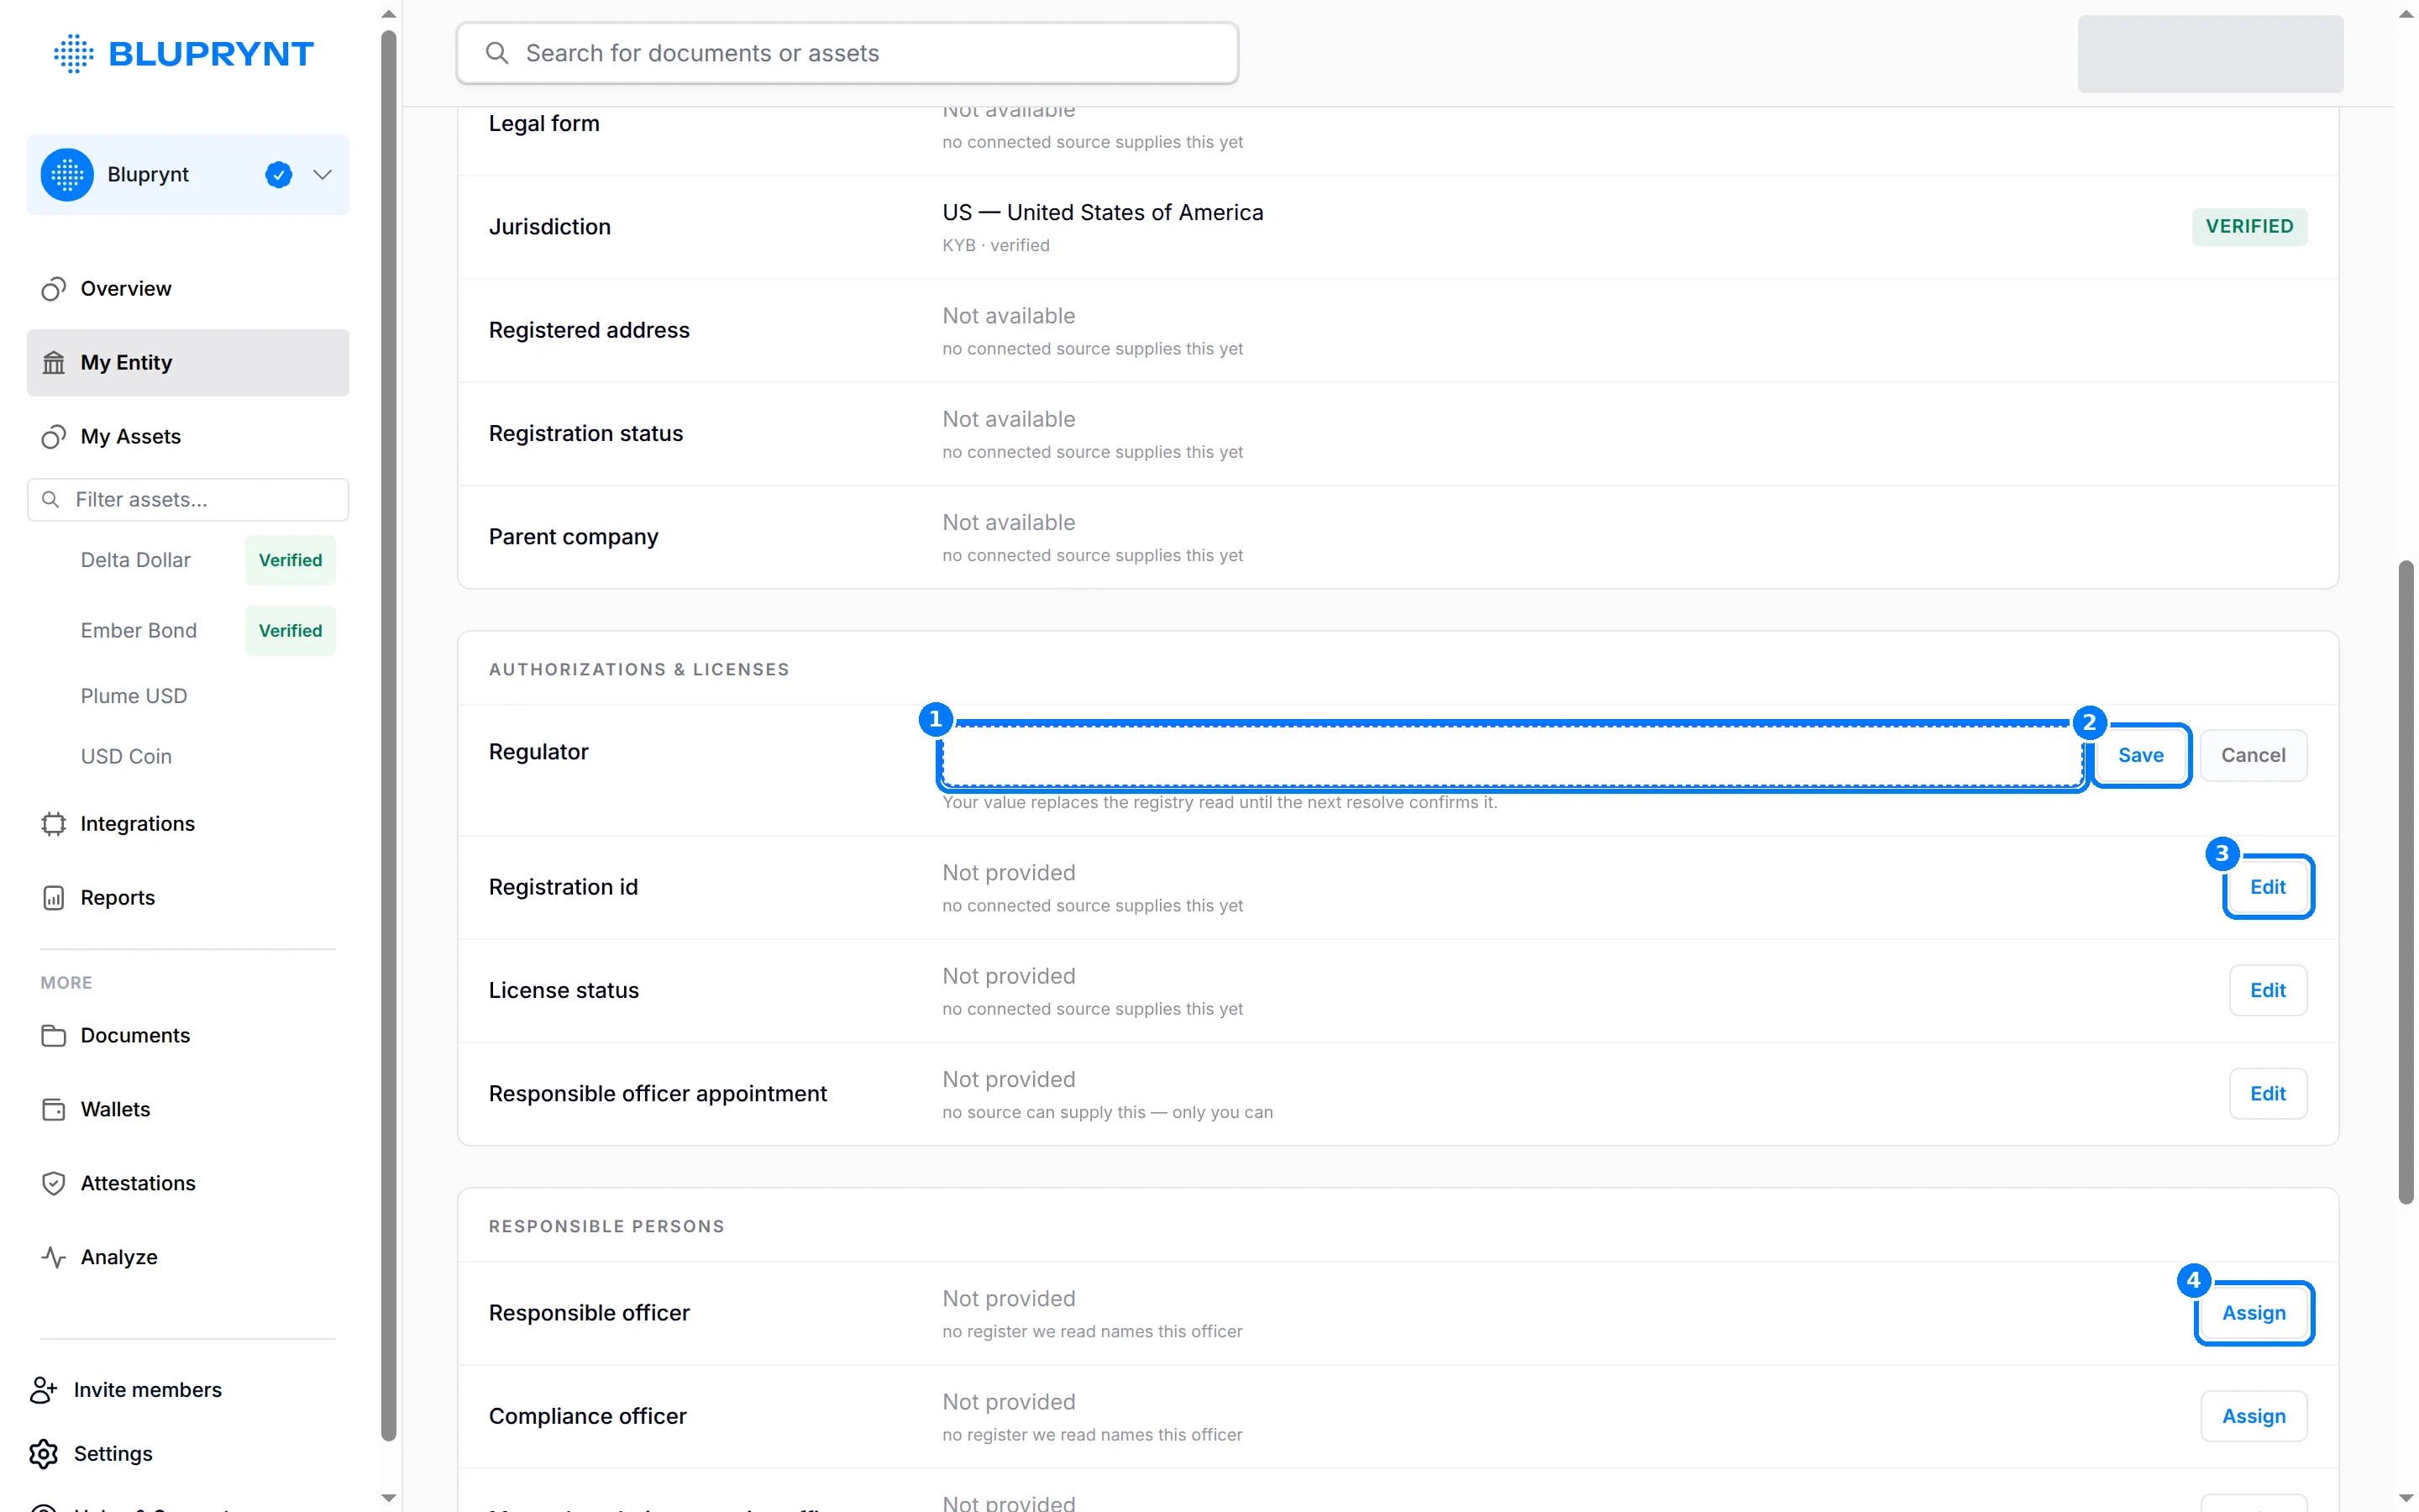The height and width of the screenshot is (1512, 2419).
Task: Edit the License status row
Action: [2267, 990]
